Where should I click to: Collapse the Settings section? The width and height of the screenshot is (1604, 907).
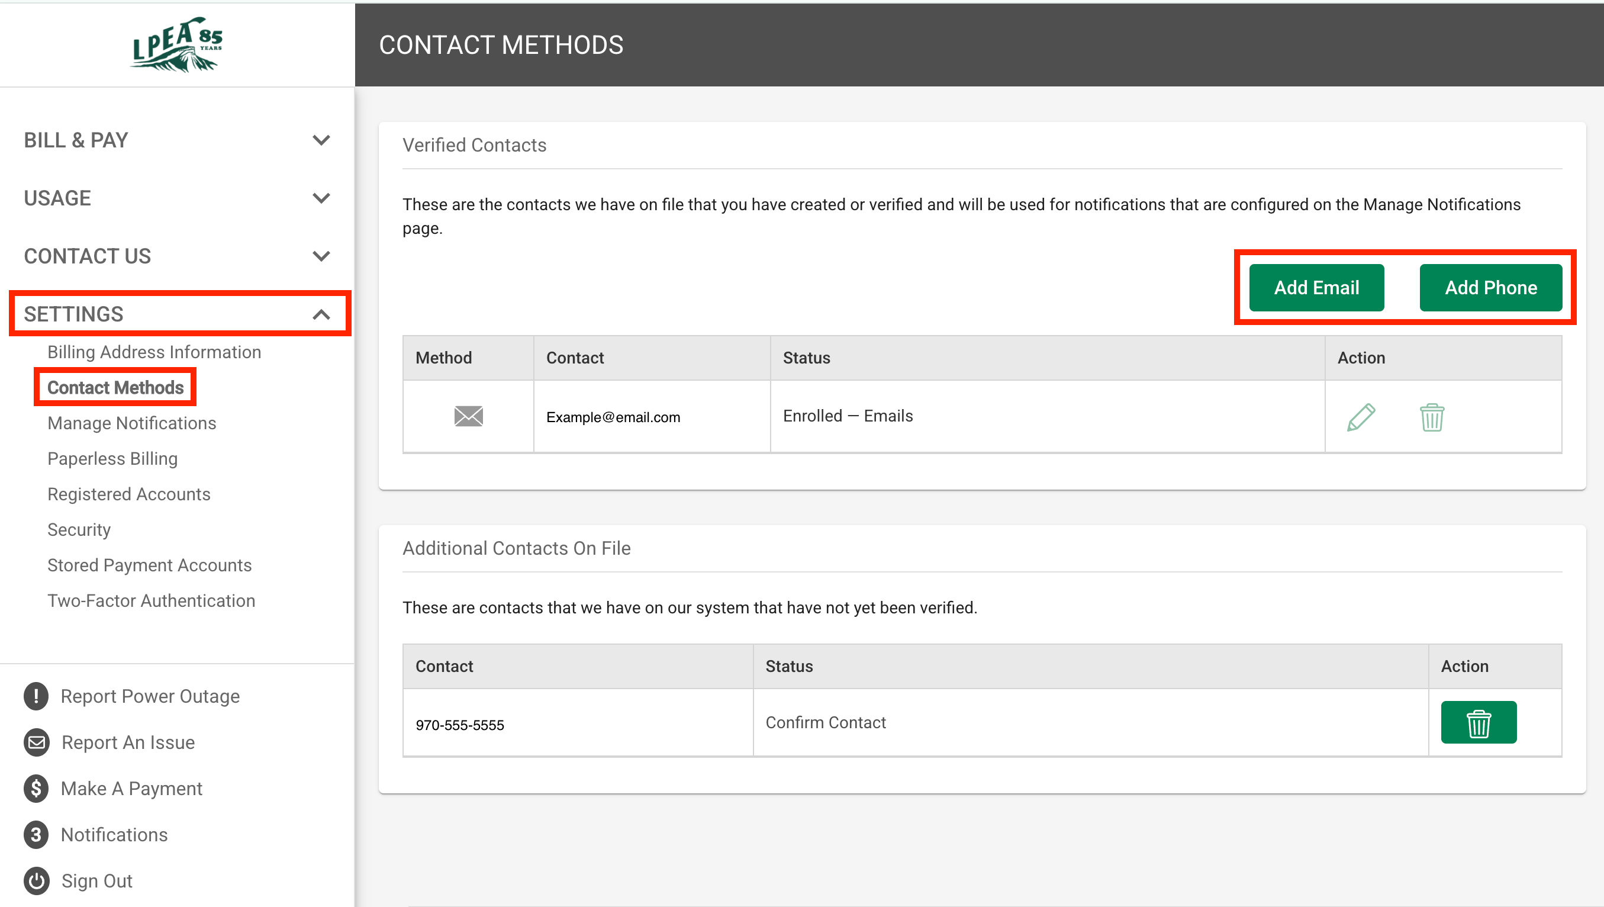321,314
